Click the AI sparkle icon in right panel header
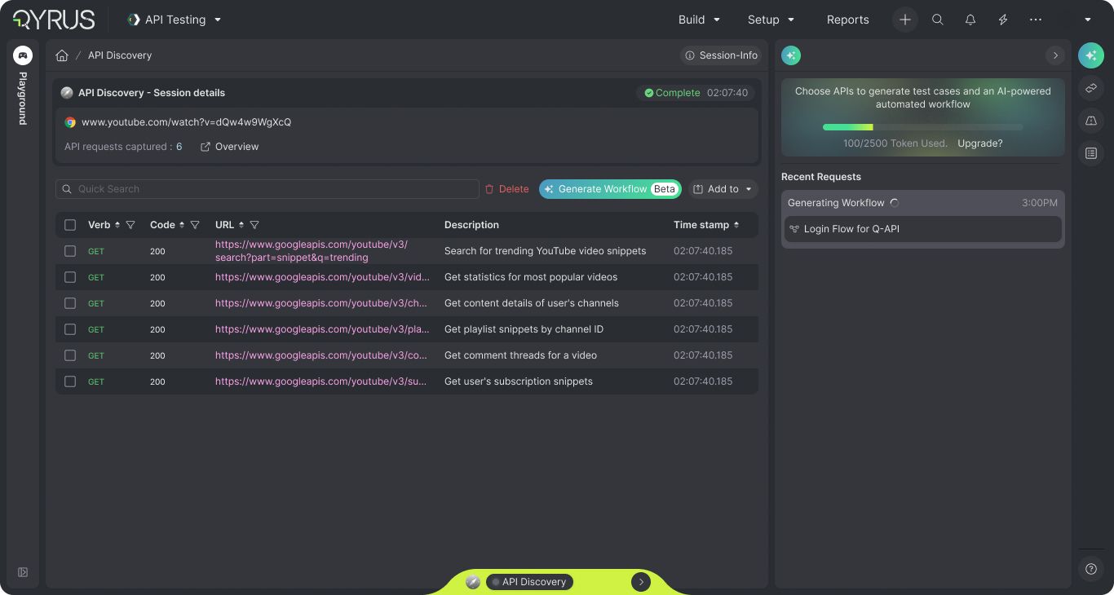The height and width of the screenshot is (595, 1114). tap(791, 55)
